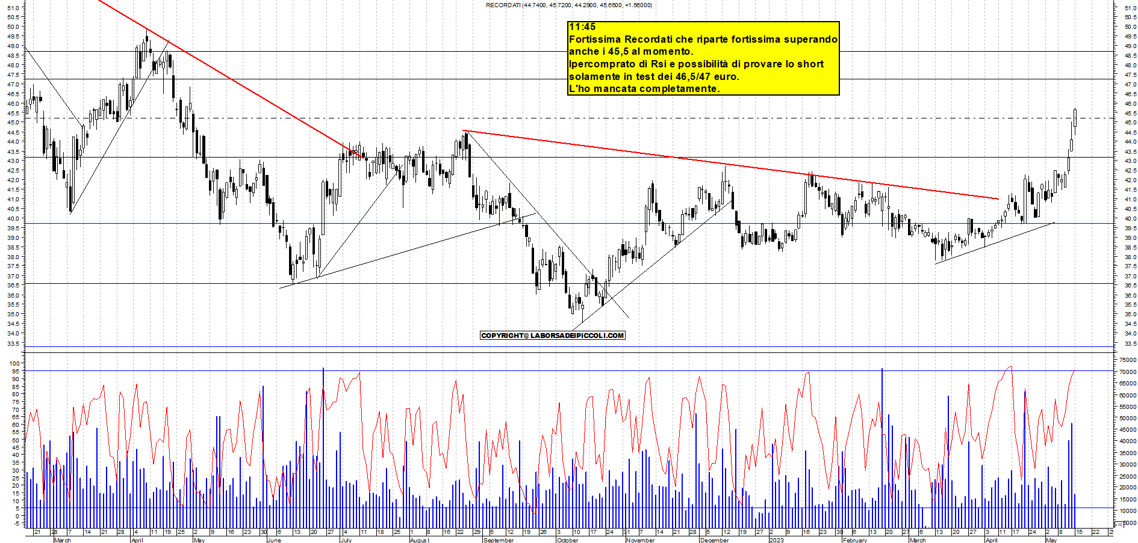Click the 40.0 label on right price axis

[x=1130, y=218]
